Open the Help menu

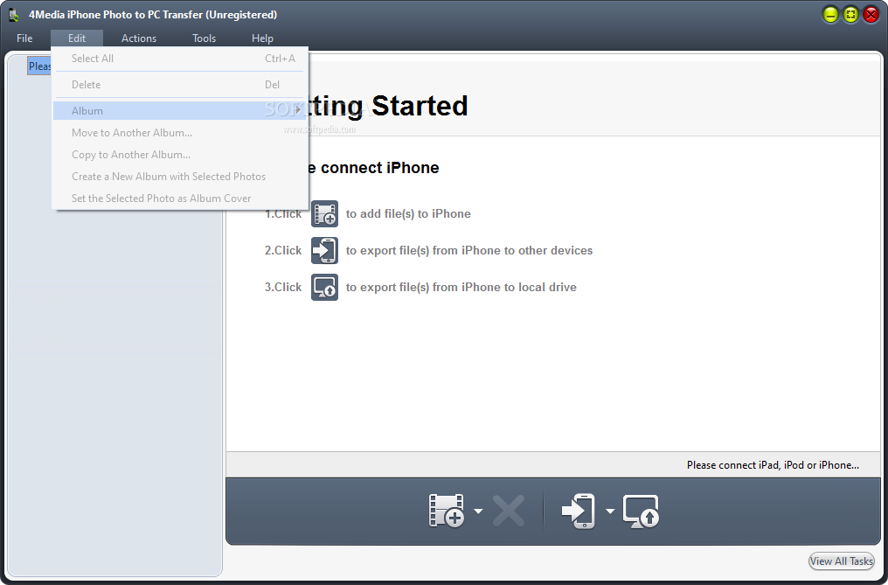tap(262, 38)
